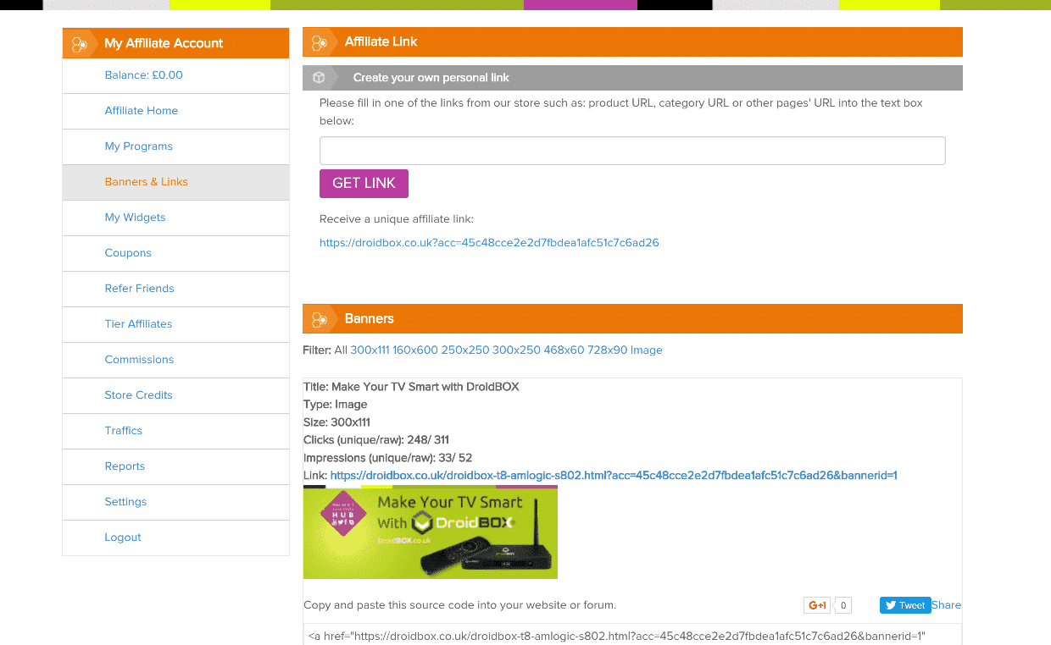Click the Google +1 count box
The width and height of the screenshot is (1051, 645).
tap(842, 605)
